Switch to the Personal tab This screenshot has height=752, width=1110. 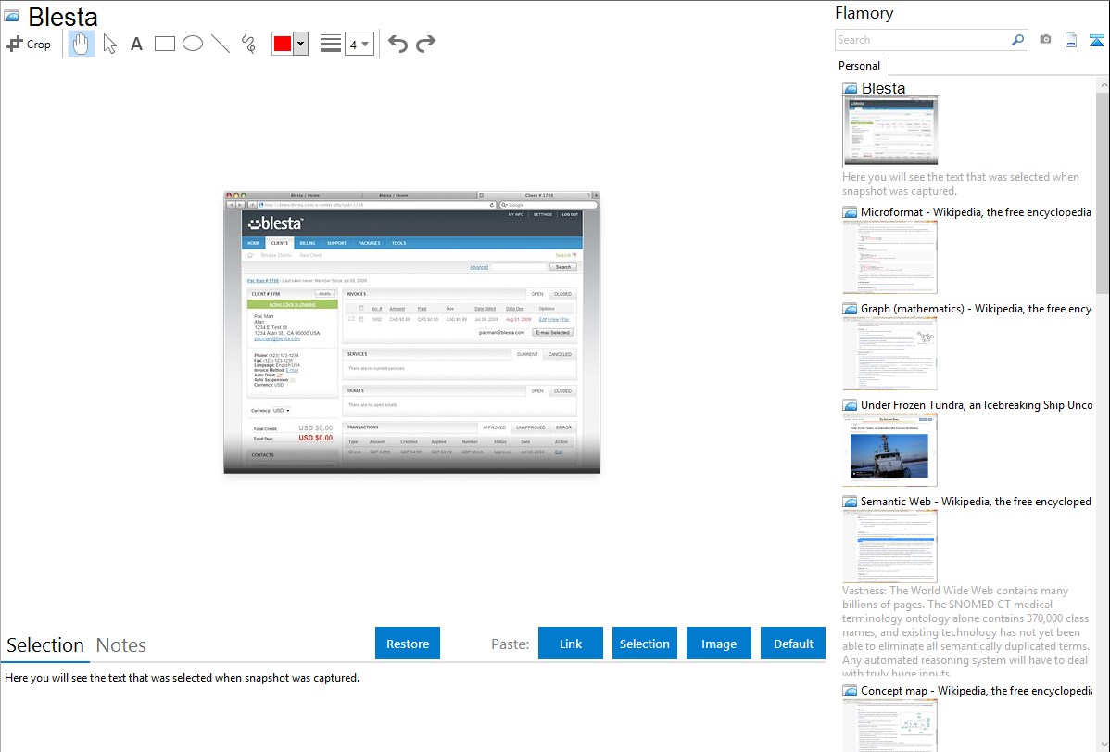click(860, 66)
